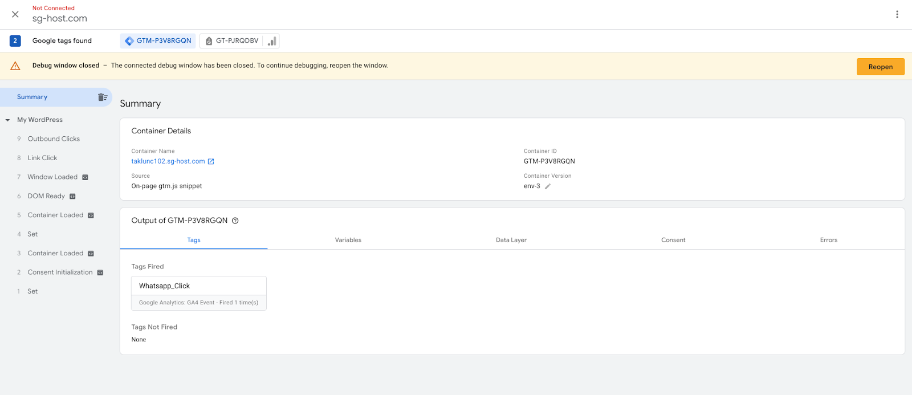Switch to the Errors tab
This screenshot has height=395, width=912.
coord(829,240)
